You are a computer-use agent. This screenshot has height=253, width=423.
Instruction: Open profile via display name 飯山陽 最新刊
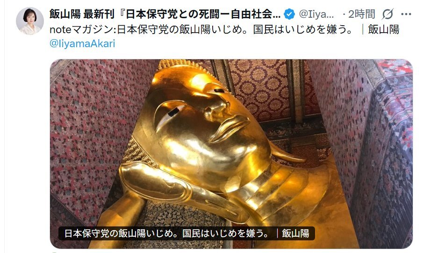(165, 14)
